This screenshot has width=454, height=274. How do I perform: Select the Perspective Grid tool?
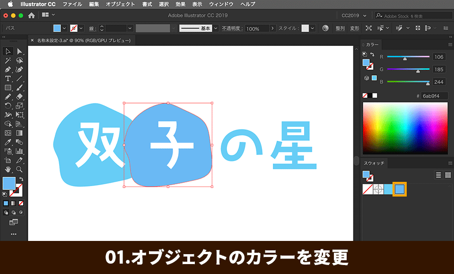click(x=19, y=124)
